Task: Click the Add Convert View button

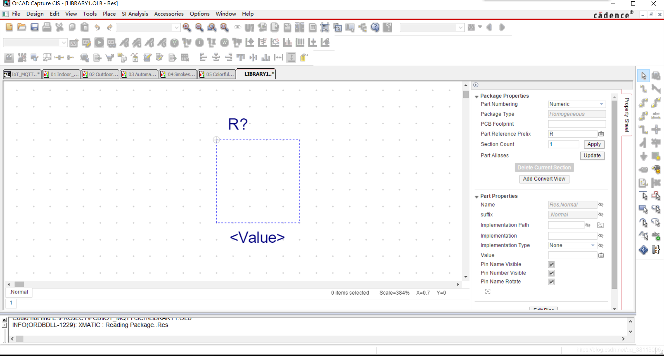Action: 544,179
